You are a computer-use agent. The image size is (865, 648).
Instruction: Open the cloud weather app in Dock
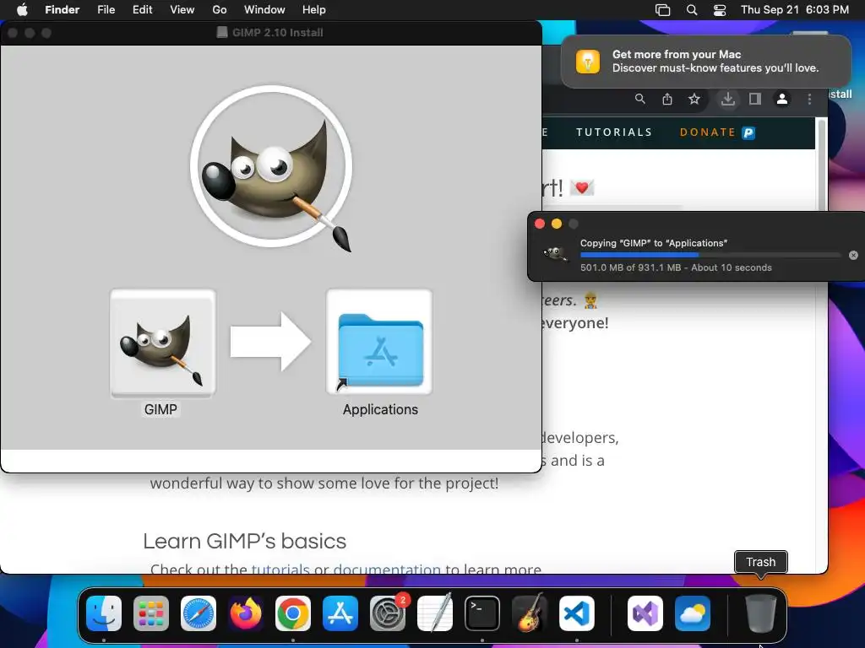click(x=693, y=613)
